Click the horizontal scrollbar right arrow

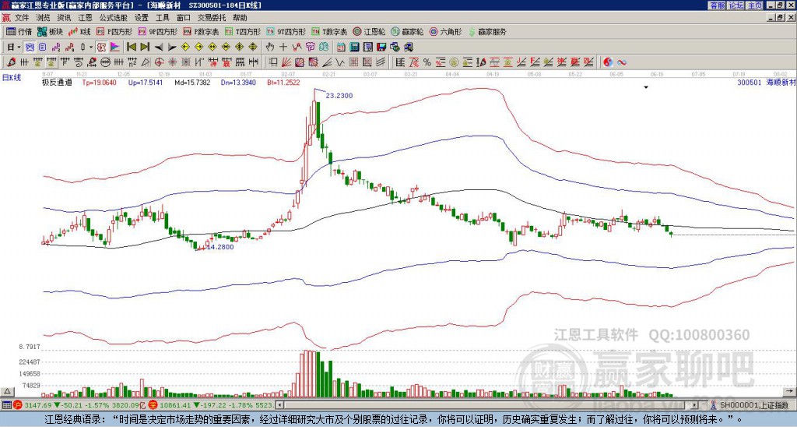tap(694, 405)
